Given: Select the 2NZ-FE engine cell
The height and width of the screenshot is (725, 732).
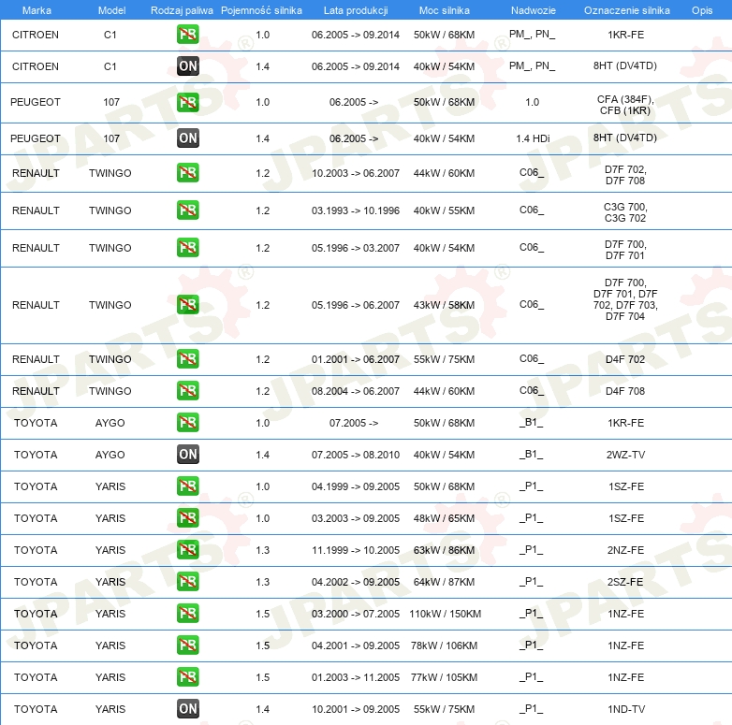Looking at the screenshot, I should pos(625,550).
